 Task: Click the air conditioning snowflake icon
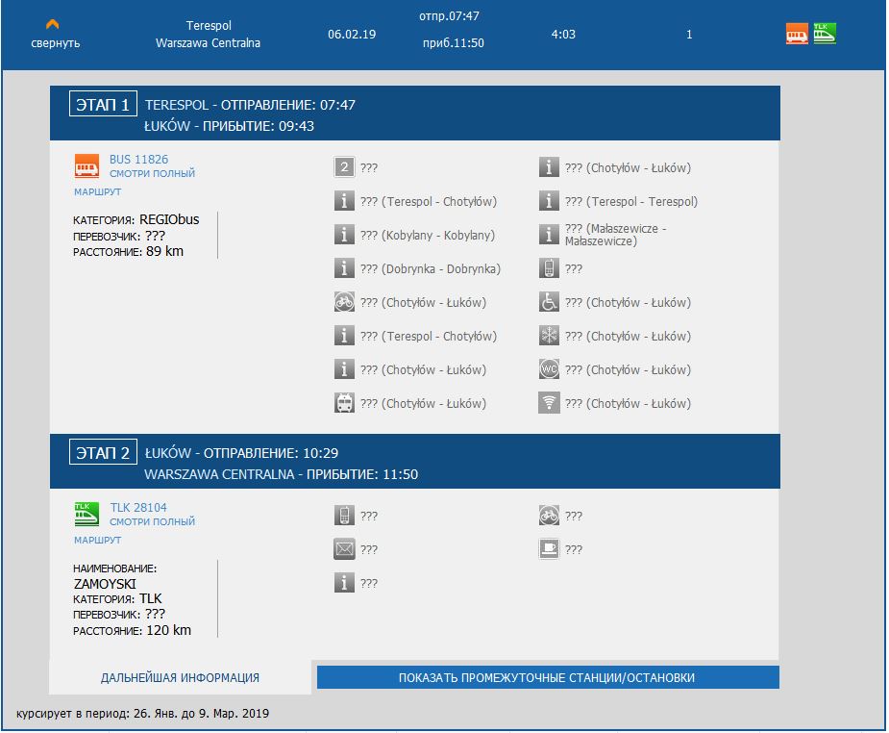tap(549, 336)
